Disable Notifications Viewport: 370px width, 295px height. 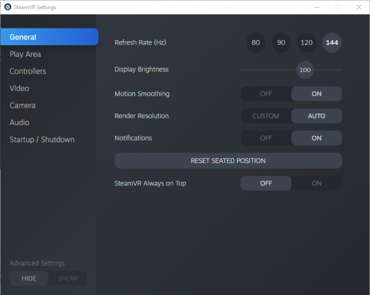pyautogui.click(x=266, y=139)
